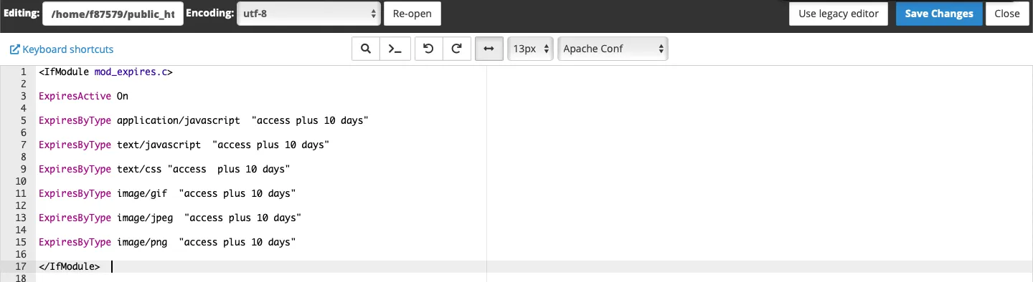Click the Re-open button
Screen dimensions: 1033x282
[412, 14]
